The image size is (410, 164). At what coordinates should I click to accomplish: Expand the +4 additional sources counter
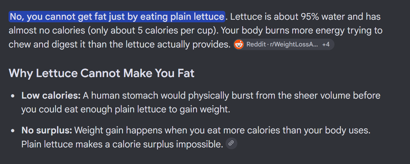click(x=326, y=44)
